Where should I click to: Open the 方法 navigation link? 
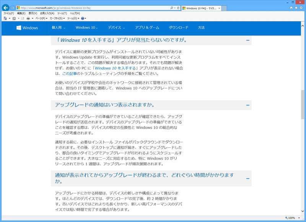pos(202,28)
